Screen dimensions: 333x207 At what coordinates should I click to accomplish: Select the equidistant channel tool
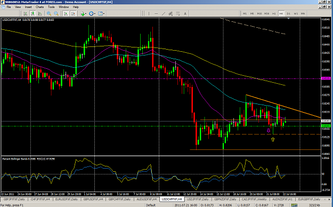click(x=170, y=14)
